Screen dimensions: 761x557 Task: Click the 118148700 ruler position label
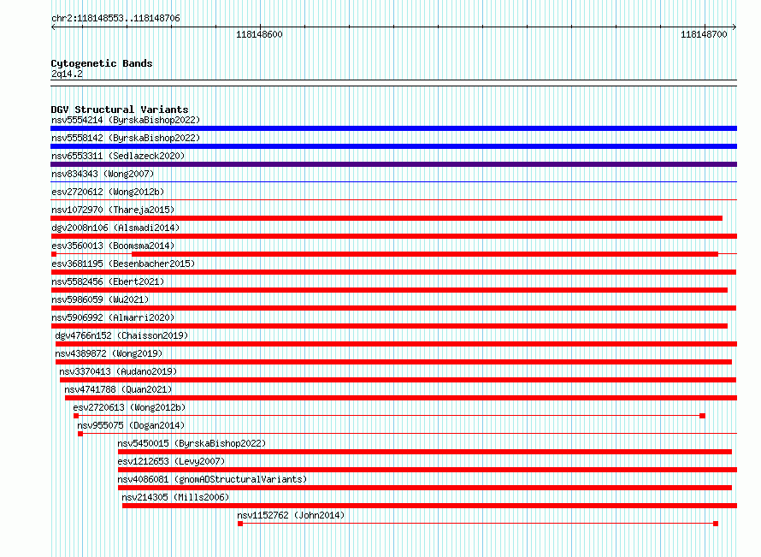(704, 34)
